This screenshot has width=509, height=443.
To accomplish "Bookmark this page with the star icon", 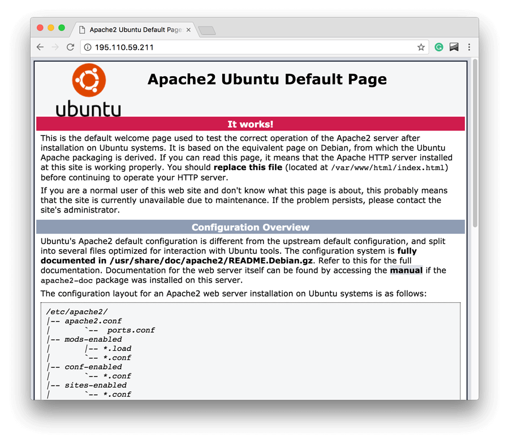I will 421,47.
